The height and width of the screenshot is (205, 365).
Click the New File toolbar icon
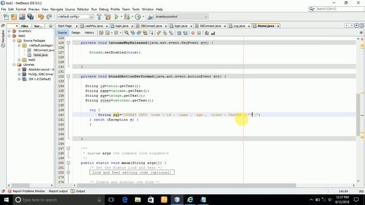point(6,17)
